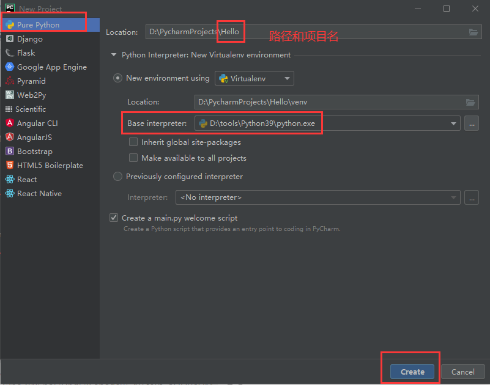Click the Python icon in Base interpreter field
Screen dimensions: 490x385
(203, 123)
